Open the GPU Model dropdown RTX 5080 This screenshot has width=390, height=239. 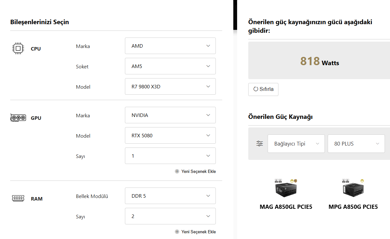(x=170, y=135)
